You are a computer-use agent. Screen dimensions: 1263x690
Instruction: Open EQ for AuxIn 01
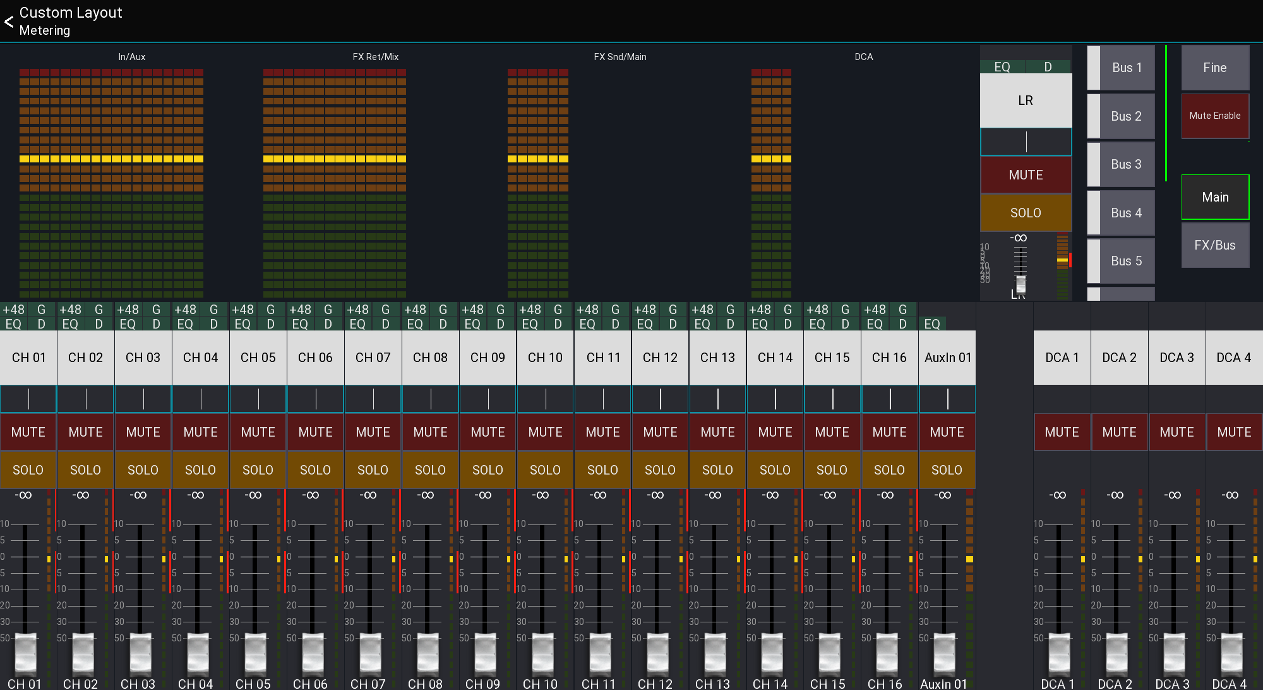[x=932, y=324]
